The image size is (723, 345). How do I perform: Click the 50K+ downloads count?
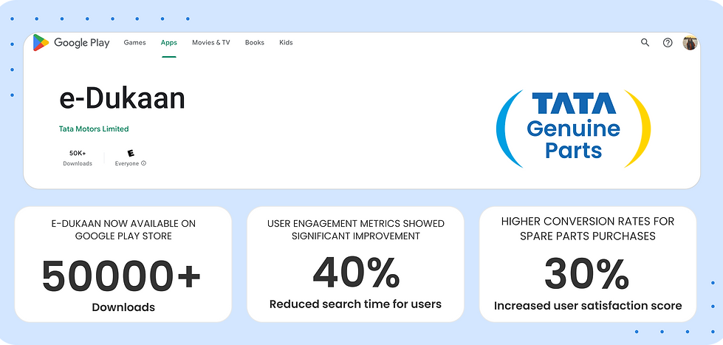click(x=78, y=153)
